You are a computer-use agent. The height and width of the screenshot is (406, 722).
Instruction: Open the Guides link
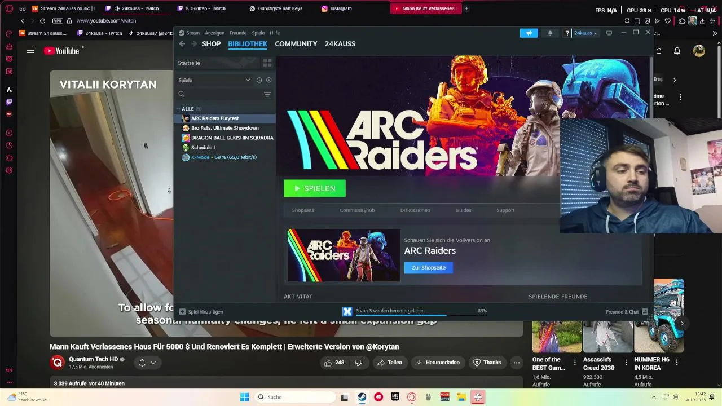tap(463, 210)
